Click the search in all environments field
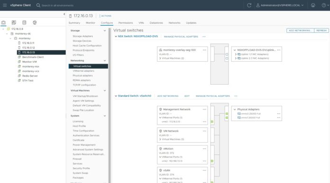 57,5
